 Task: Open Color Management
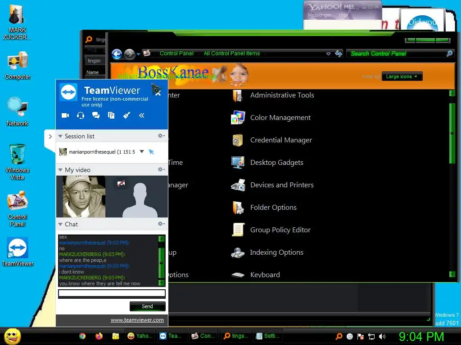click(x=271, y=118)
